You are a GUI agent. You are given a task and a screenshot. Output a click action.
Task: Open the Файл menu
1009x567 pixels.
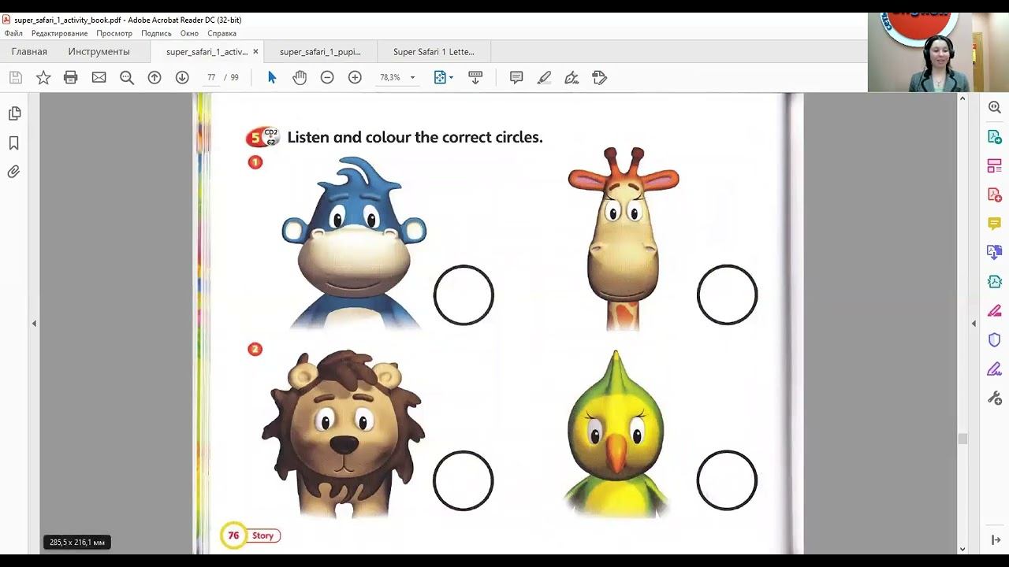[13, 34]
